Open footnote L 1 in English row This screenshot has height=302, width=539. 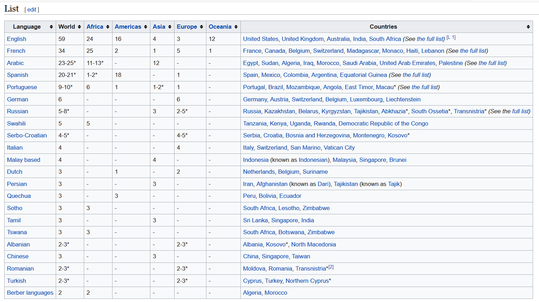click(x=451, y=37)
